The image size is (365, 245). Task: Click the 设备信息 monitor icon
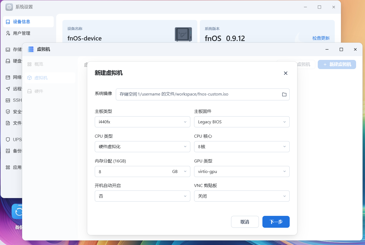(x=8, y=22)
